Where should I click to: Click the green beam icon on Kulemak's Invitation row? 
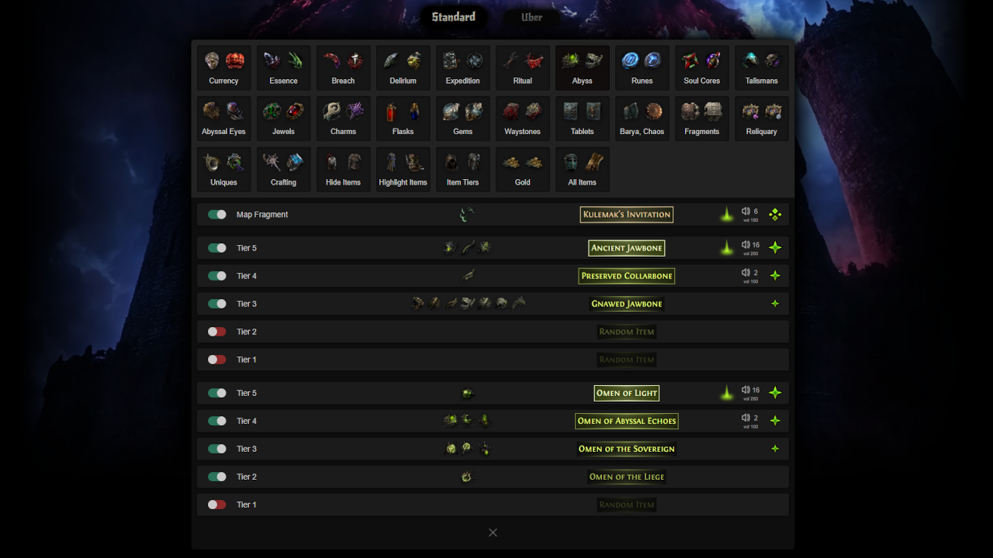(x=727, y=215)
